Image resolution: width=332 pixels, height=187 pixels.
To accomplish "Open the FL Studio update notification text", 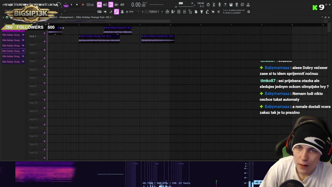I will coord(234,11).
